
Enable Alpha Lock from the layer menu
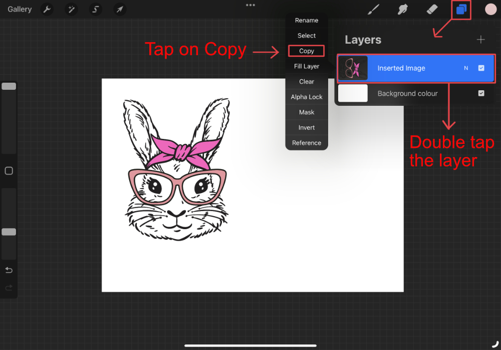[306, 97]
